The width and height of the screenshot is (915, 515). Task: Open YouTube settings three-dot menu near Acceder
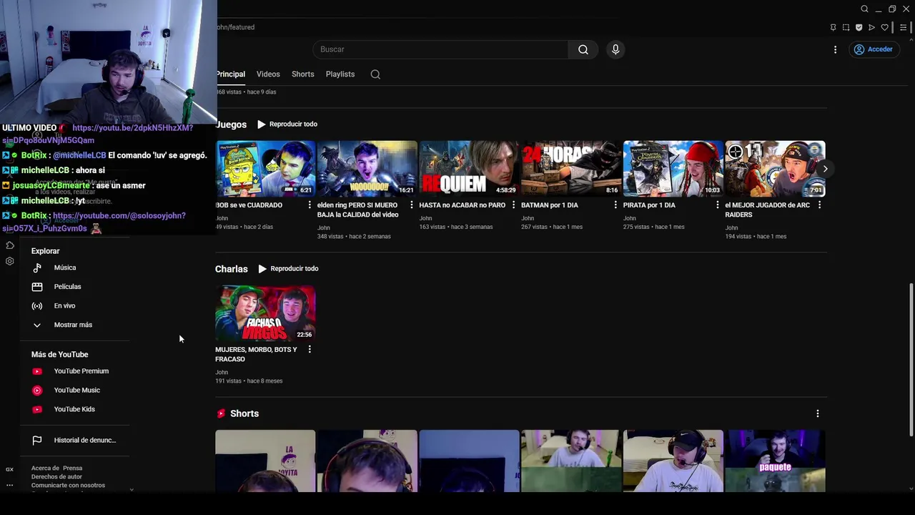pos(835,49)
